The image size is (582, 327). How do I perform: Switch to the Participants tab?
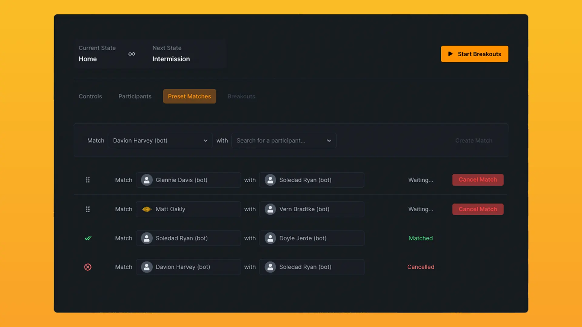(135, 96)
